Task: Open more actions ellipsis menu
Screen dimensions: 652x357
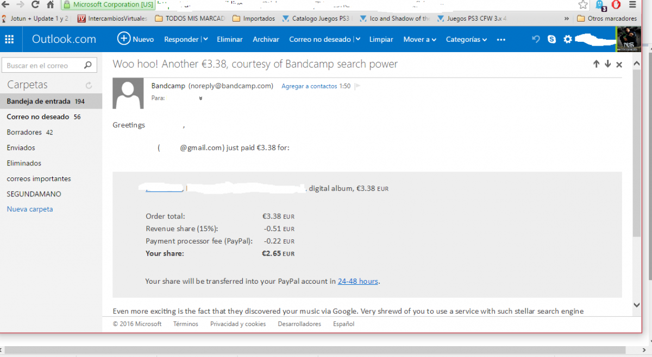Action: tap(501, 40)
